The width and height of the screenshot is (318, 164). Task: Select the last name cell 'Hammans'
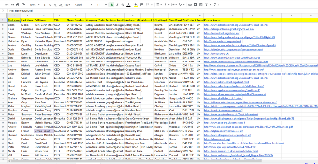tap(27, 29)
